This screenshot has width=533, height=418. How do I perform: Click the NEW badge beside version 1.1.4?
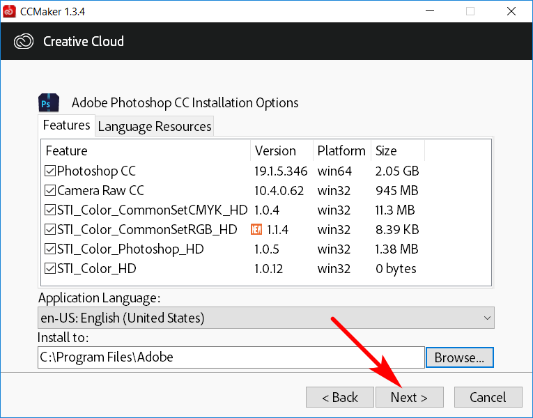(256, 230)
